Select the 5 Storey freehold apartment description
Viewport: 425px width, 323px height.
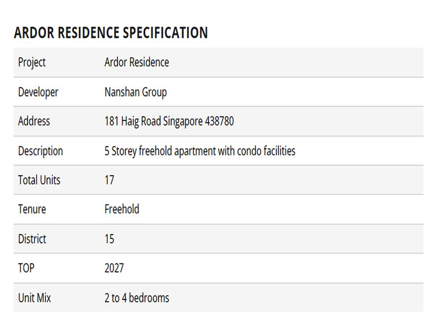pyautogui.click(x=200, y=151)
